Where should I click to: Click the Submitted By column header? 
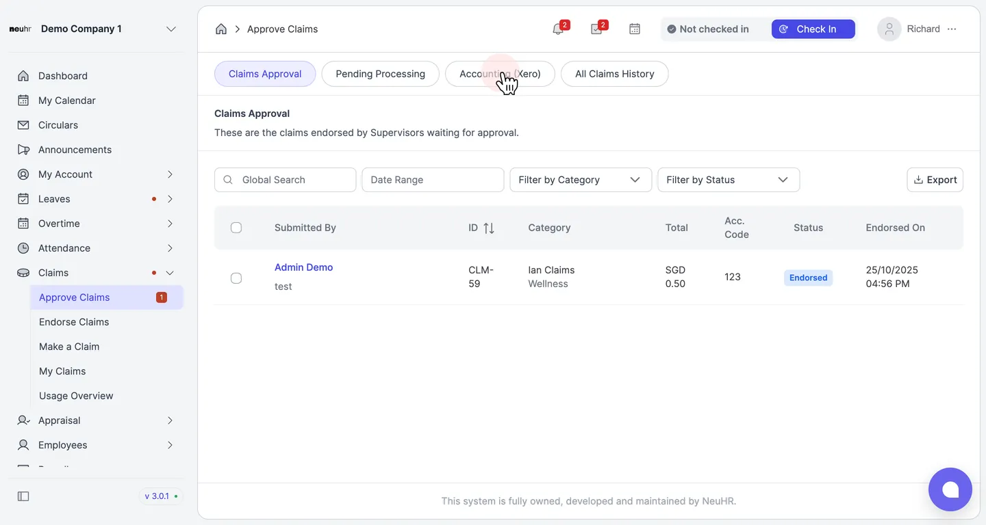click(x=305, y=228)
